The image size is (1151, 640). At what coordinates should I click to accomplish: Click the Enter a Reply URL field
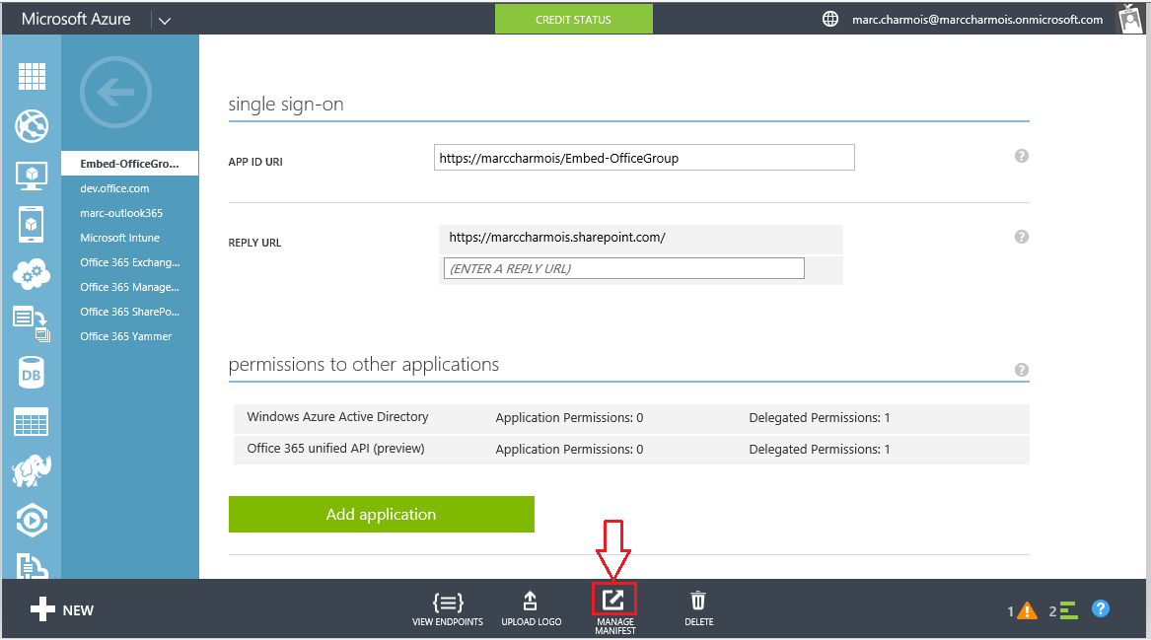[x=624, y=268]
